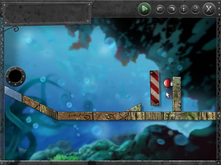Click the mossy vertical stone pillar
The height and width of the screenshot is (165, 221).
click(177, 94)
